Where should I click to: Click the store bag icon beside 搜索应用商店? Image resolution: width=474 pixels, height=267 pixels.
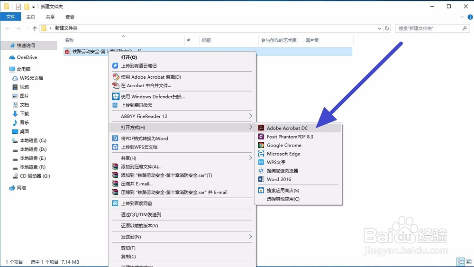tap(261, 190)
